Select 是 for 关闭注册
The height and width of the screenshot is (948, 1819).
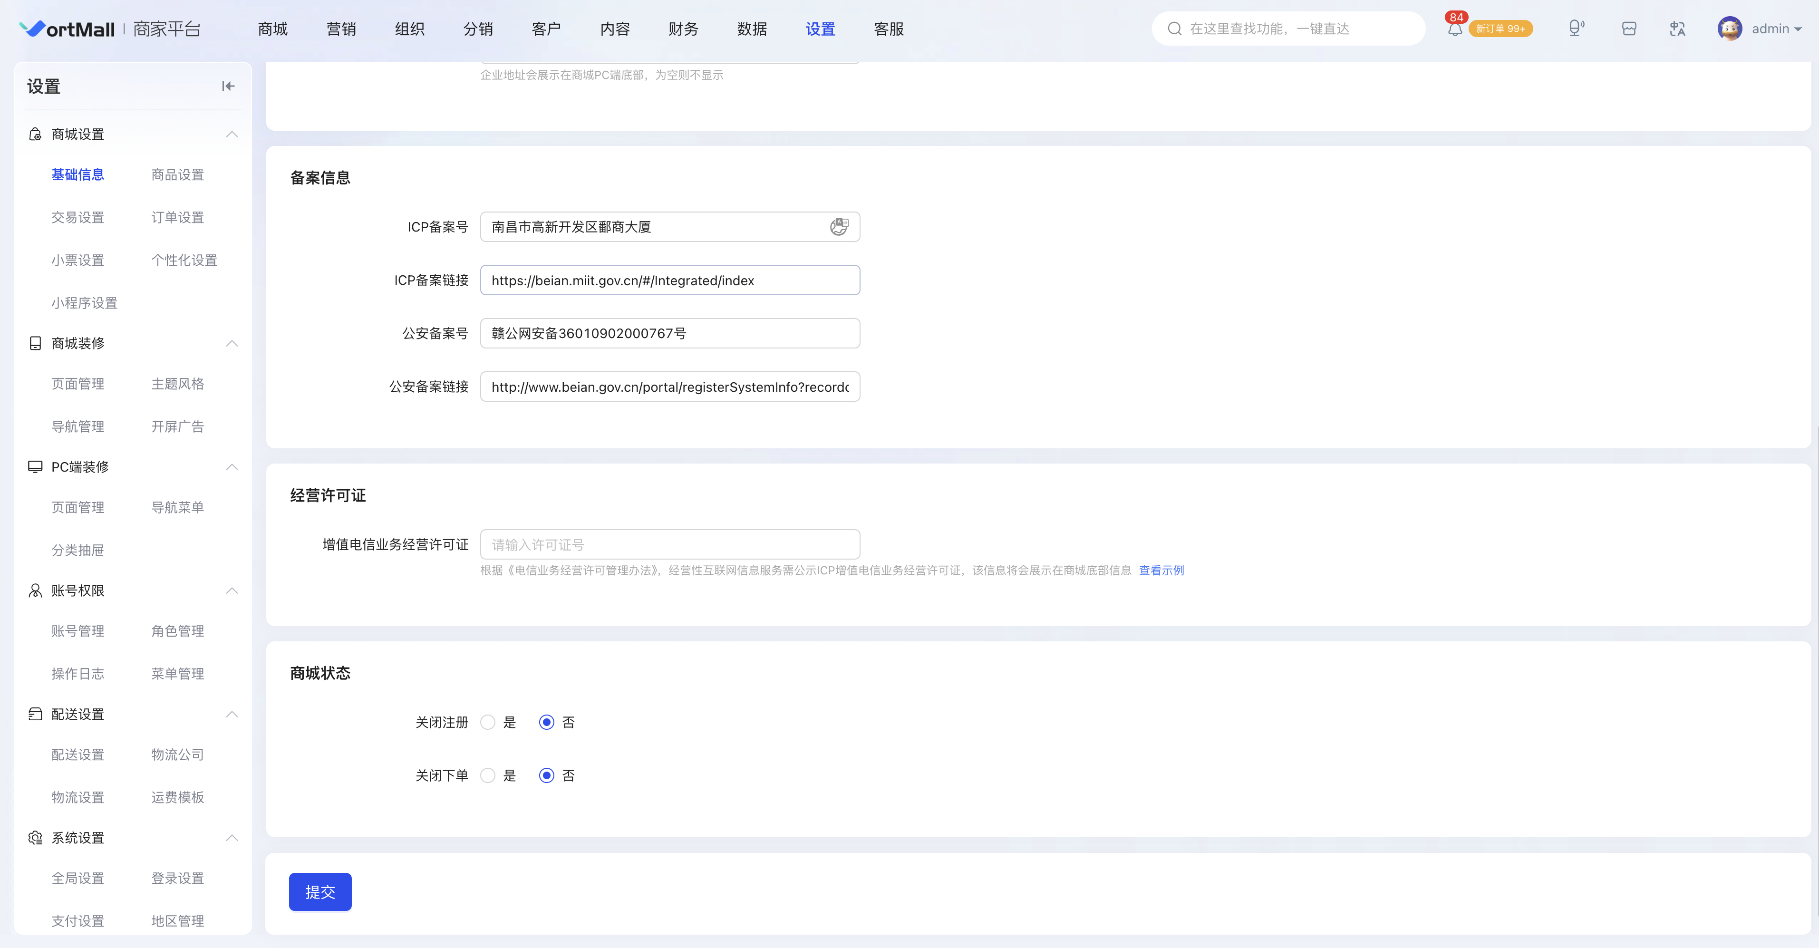487,722
